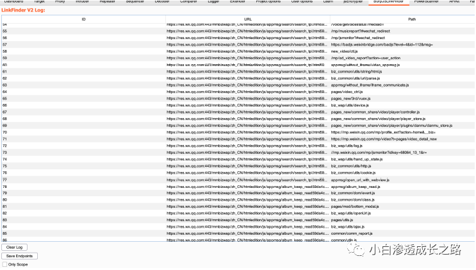Select path biz_wap/utils/openUrl.js
This screenshot has width=476, height=270.
click(x=351, y=213)
